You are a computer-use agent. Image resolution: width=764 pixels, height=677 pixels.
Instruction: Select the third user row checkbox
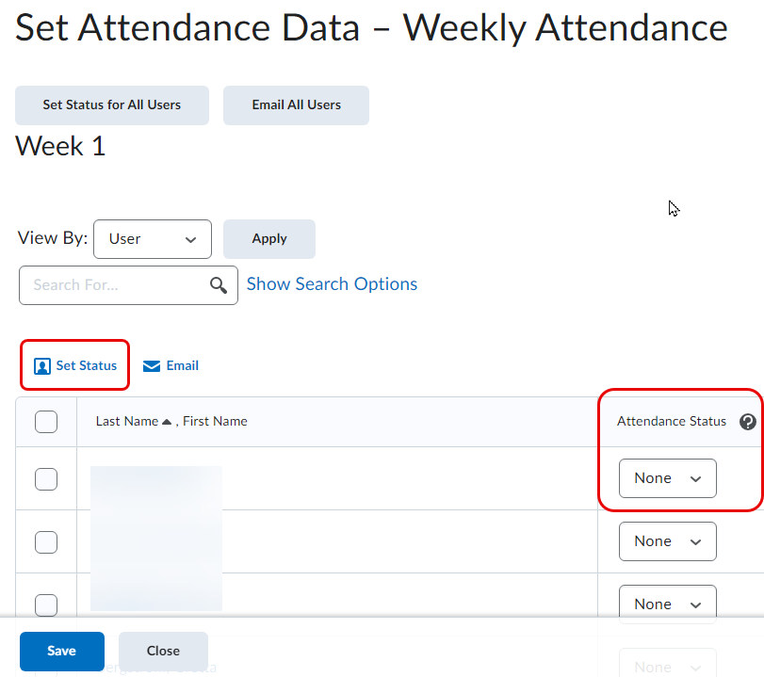tap(46, 604)
